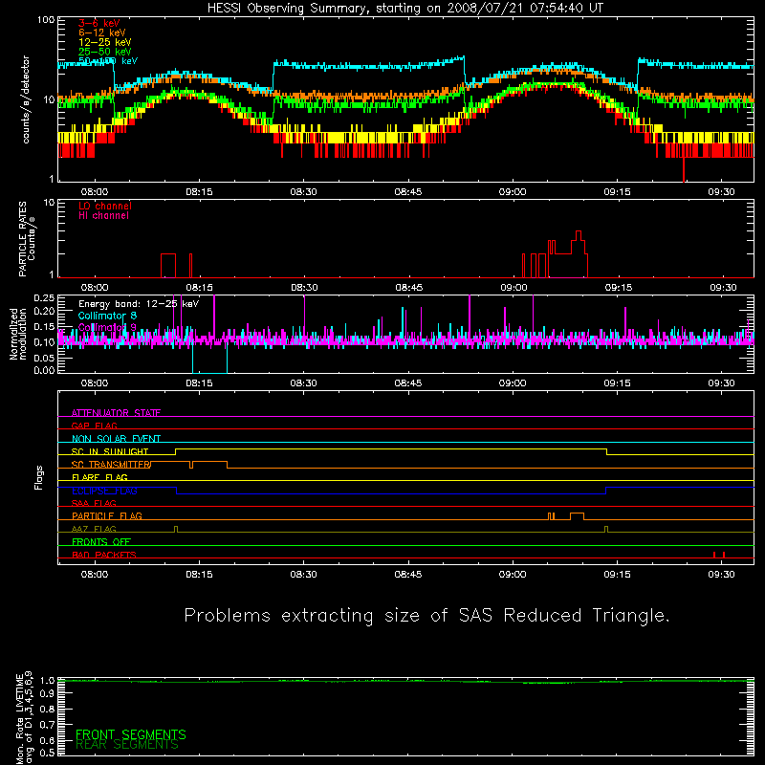Click 09:00 tick under the particle rates plot
The image size is (765, 765).
tap(514, 288)
